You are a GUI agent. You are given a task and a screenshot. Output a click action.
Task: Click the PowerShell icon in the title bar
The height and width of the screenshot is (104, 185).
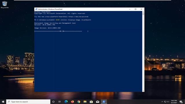36,9
